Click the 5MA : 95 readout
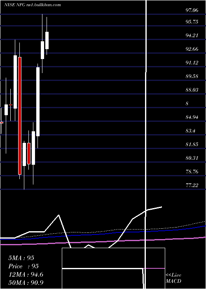 21,258
